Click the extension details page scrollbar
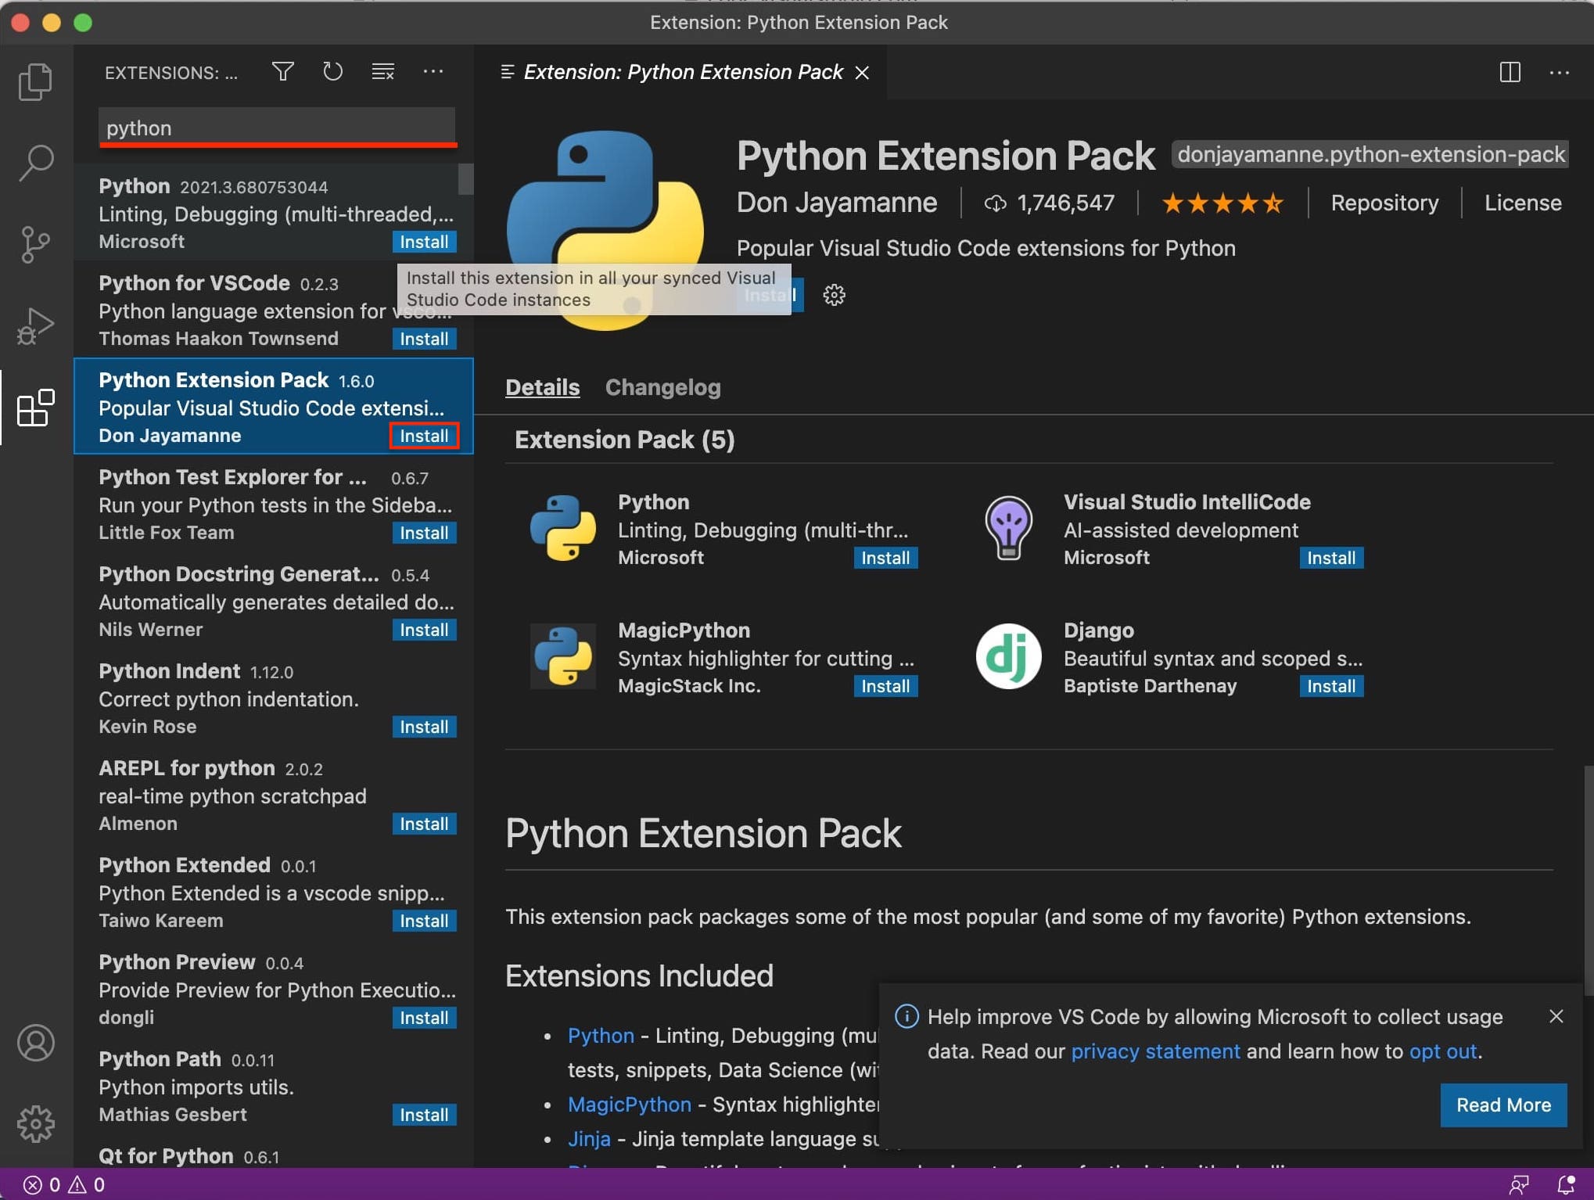The height and width of the screenshot is (1200, 1594). coord(1588,880)
